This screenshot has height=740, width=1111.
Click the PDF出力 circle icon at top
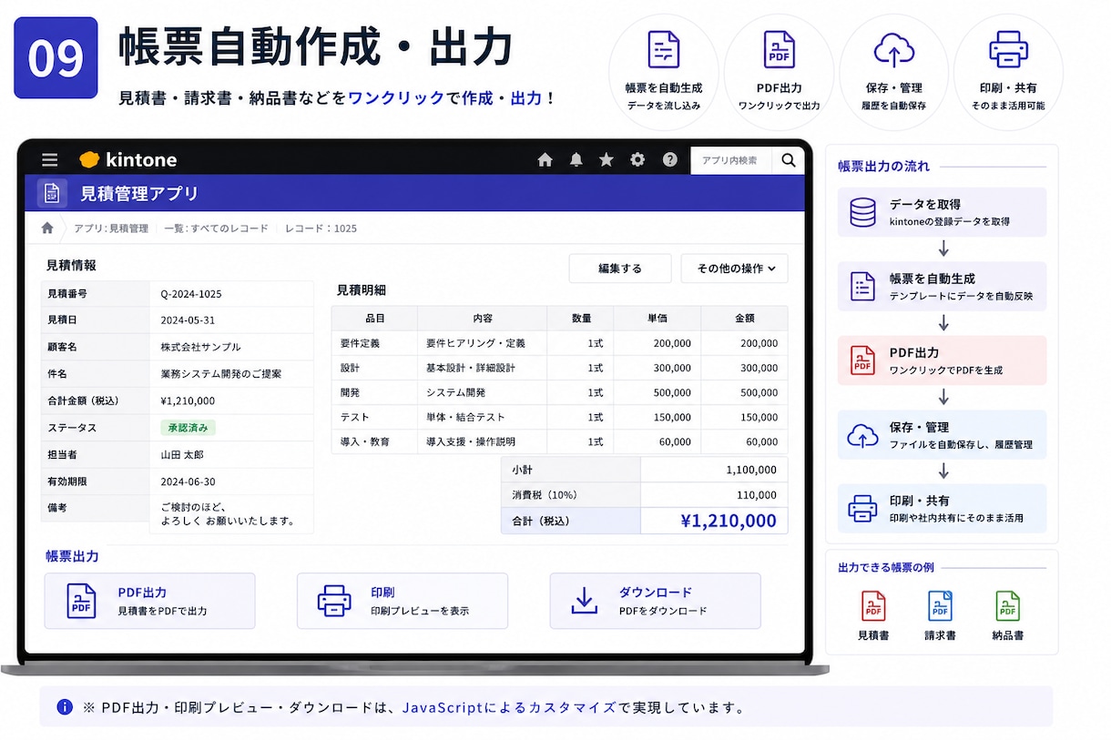point(779,49)
